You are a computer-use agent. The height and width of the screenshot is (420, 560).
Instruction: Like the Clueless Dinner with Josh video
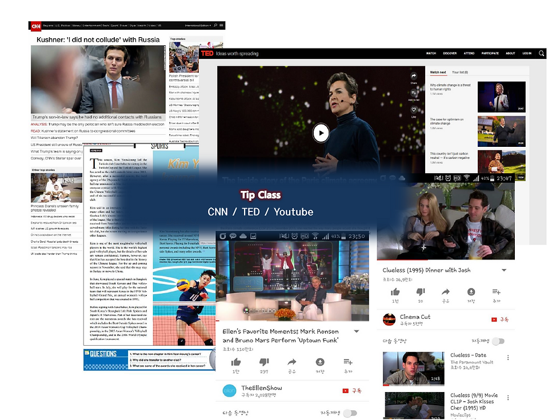395,292
